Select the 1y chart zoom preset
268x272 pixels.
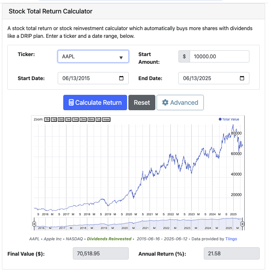98,119
